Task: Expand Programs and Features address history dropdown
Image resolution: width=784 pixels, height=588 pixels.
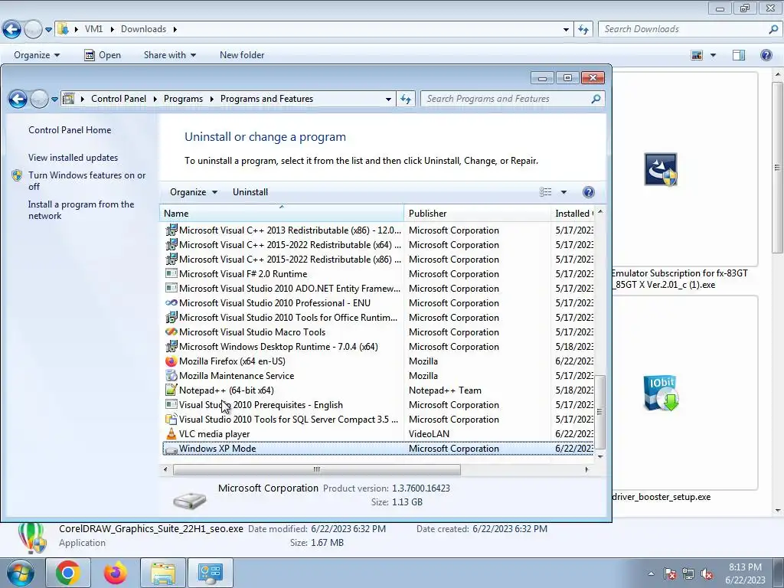Action: click(x=388, y=99)
